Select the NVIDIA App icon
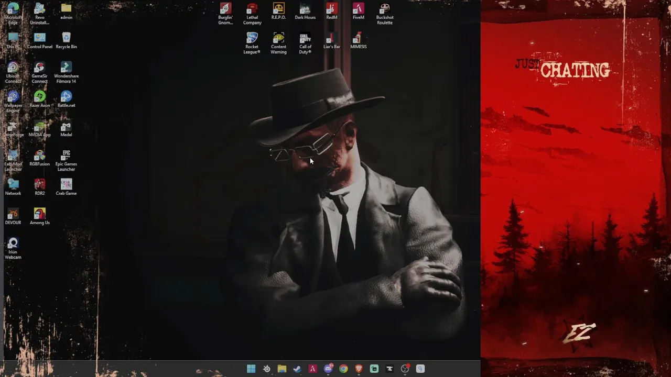 pyautogui.click(x=40, y=128)
